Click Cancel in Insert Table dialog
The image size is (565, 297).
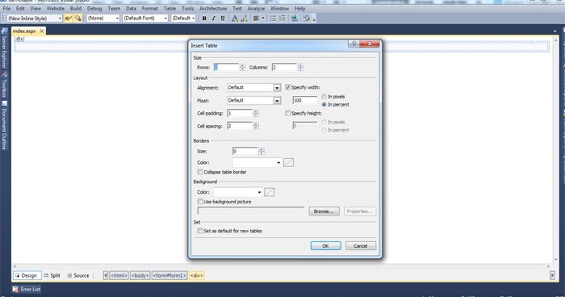pos(360,246)
